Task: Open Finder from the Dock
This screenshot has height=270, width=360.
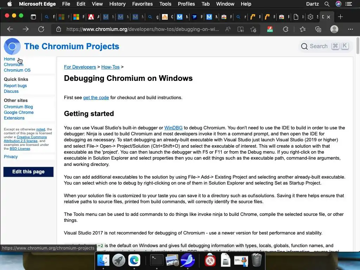Action: pyautogui.click(x=103, y=260)
